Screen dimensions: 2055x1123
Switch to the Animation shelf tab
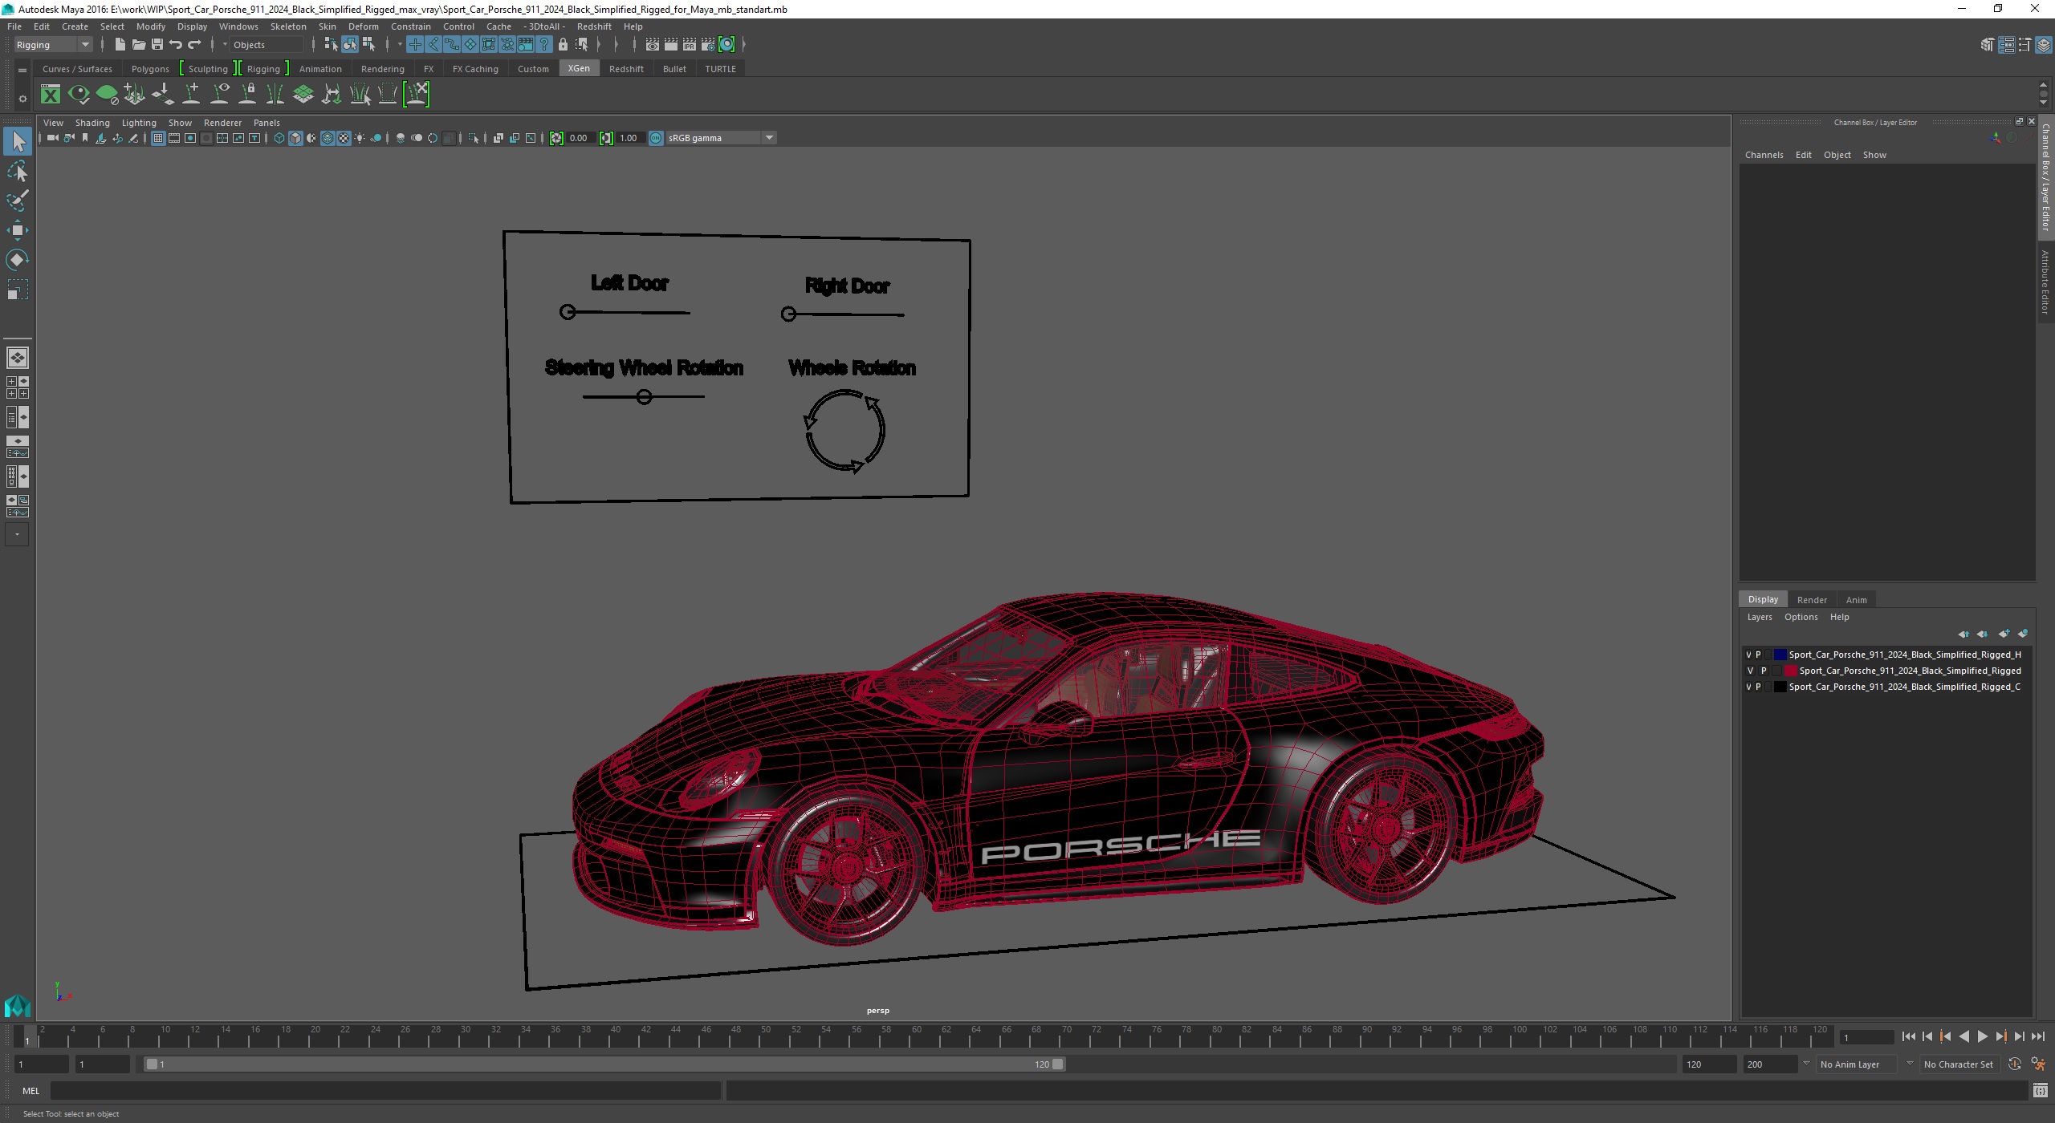coord(320,69)
